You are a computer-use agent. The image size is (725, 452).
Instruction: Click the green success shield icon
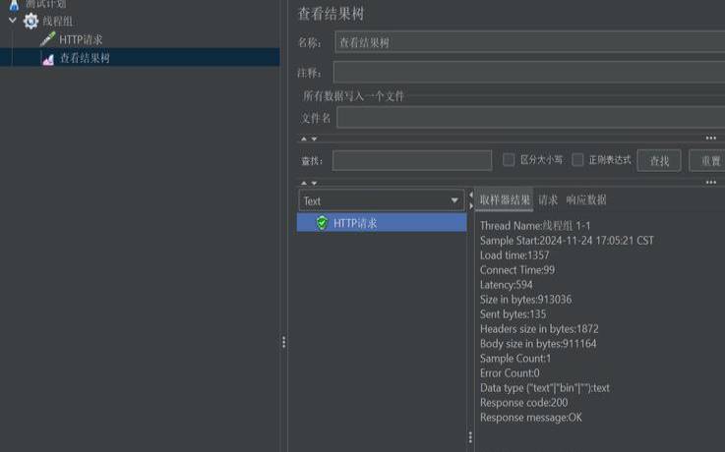pyautogui.click(x=323, y=222)
